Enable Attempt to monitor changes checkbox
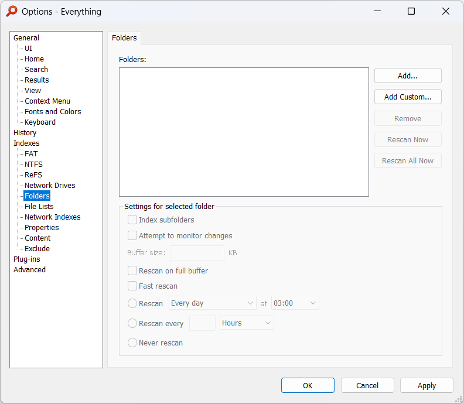The width and height of the screenshot is (464, 404). 132,236
